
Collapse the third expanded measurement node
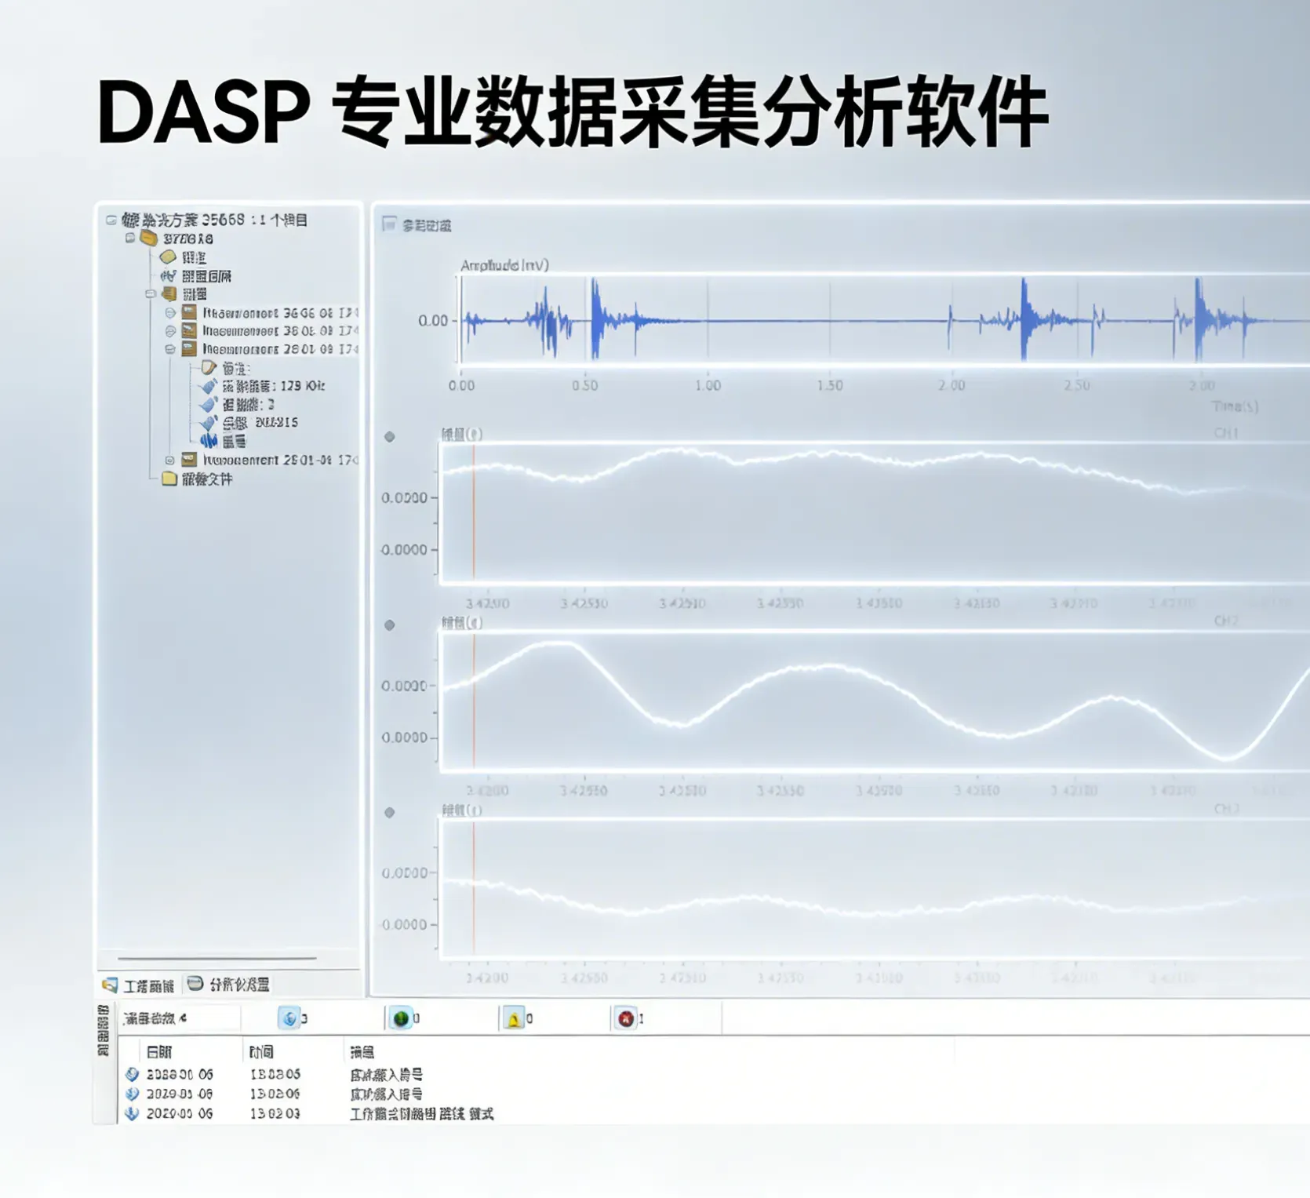[170, 349]
